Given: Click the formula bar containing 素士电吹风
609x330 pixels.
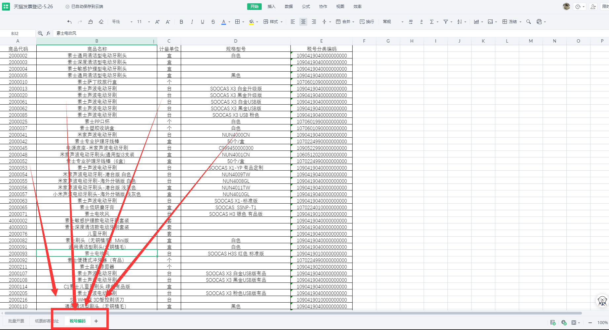Looking at the screenshot, I should click(x=330, y=33).
